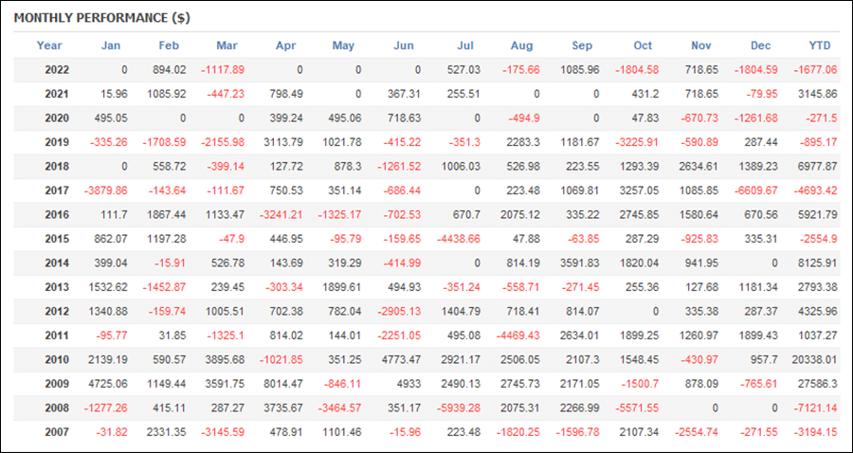Select the 2017 January value -3879.86
The width and height of the screenshot is (853, 453).
[x=105, y=190]
